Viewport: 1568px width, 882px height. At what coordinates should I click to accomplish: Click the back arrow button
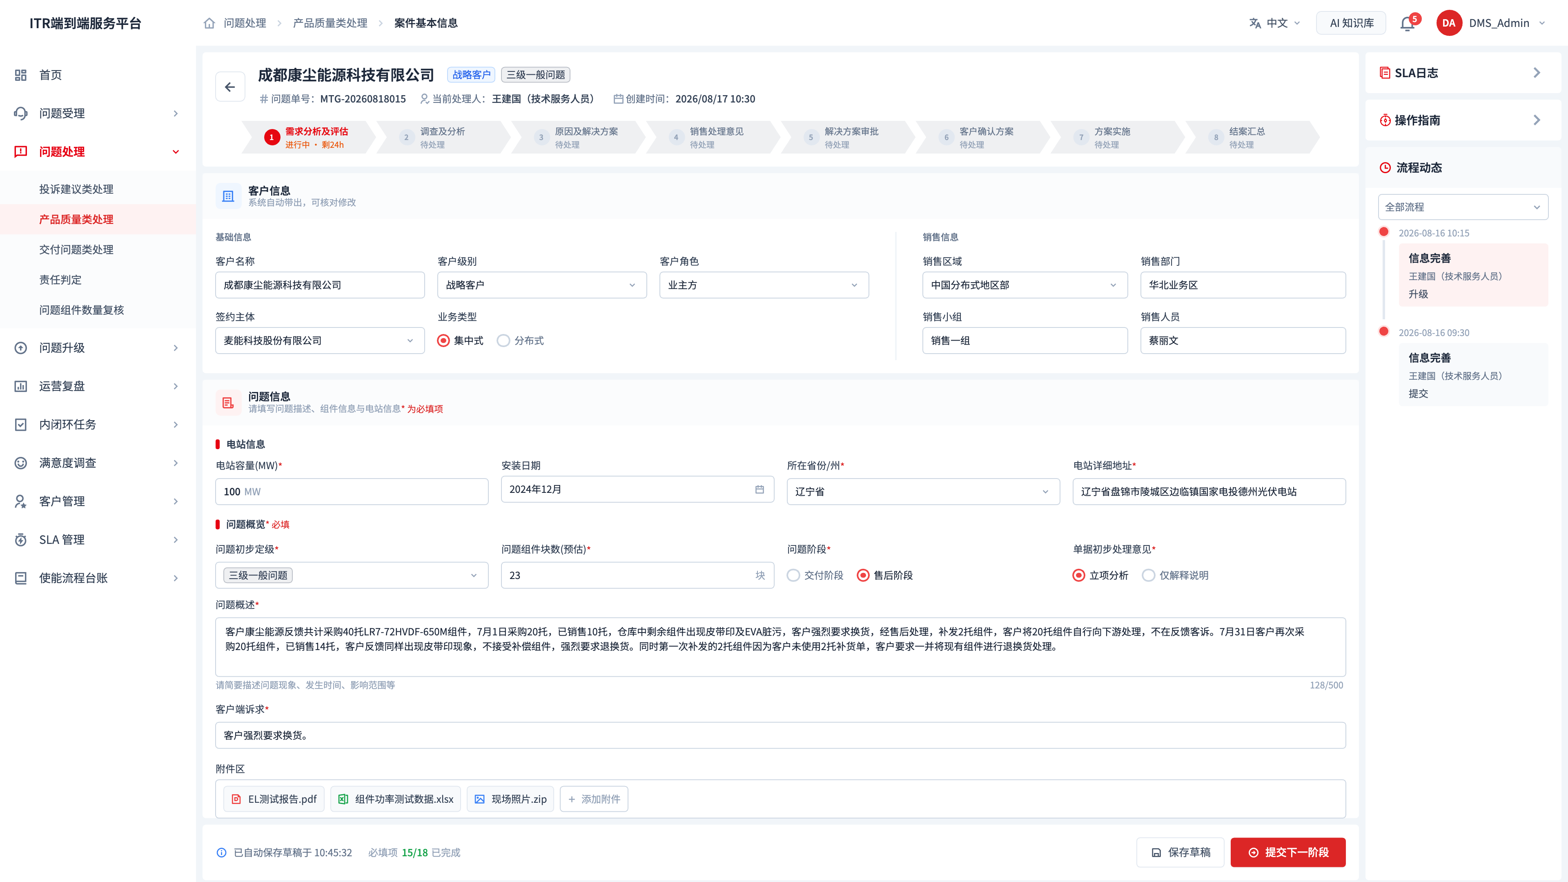[230, 87]
